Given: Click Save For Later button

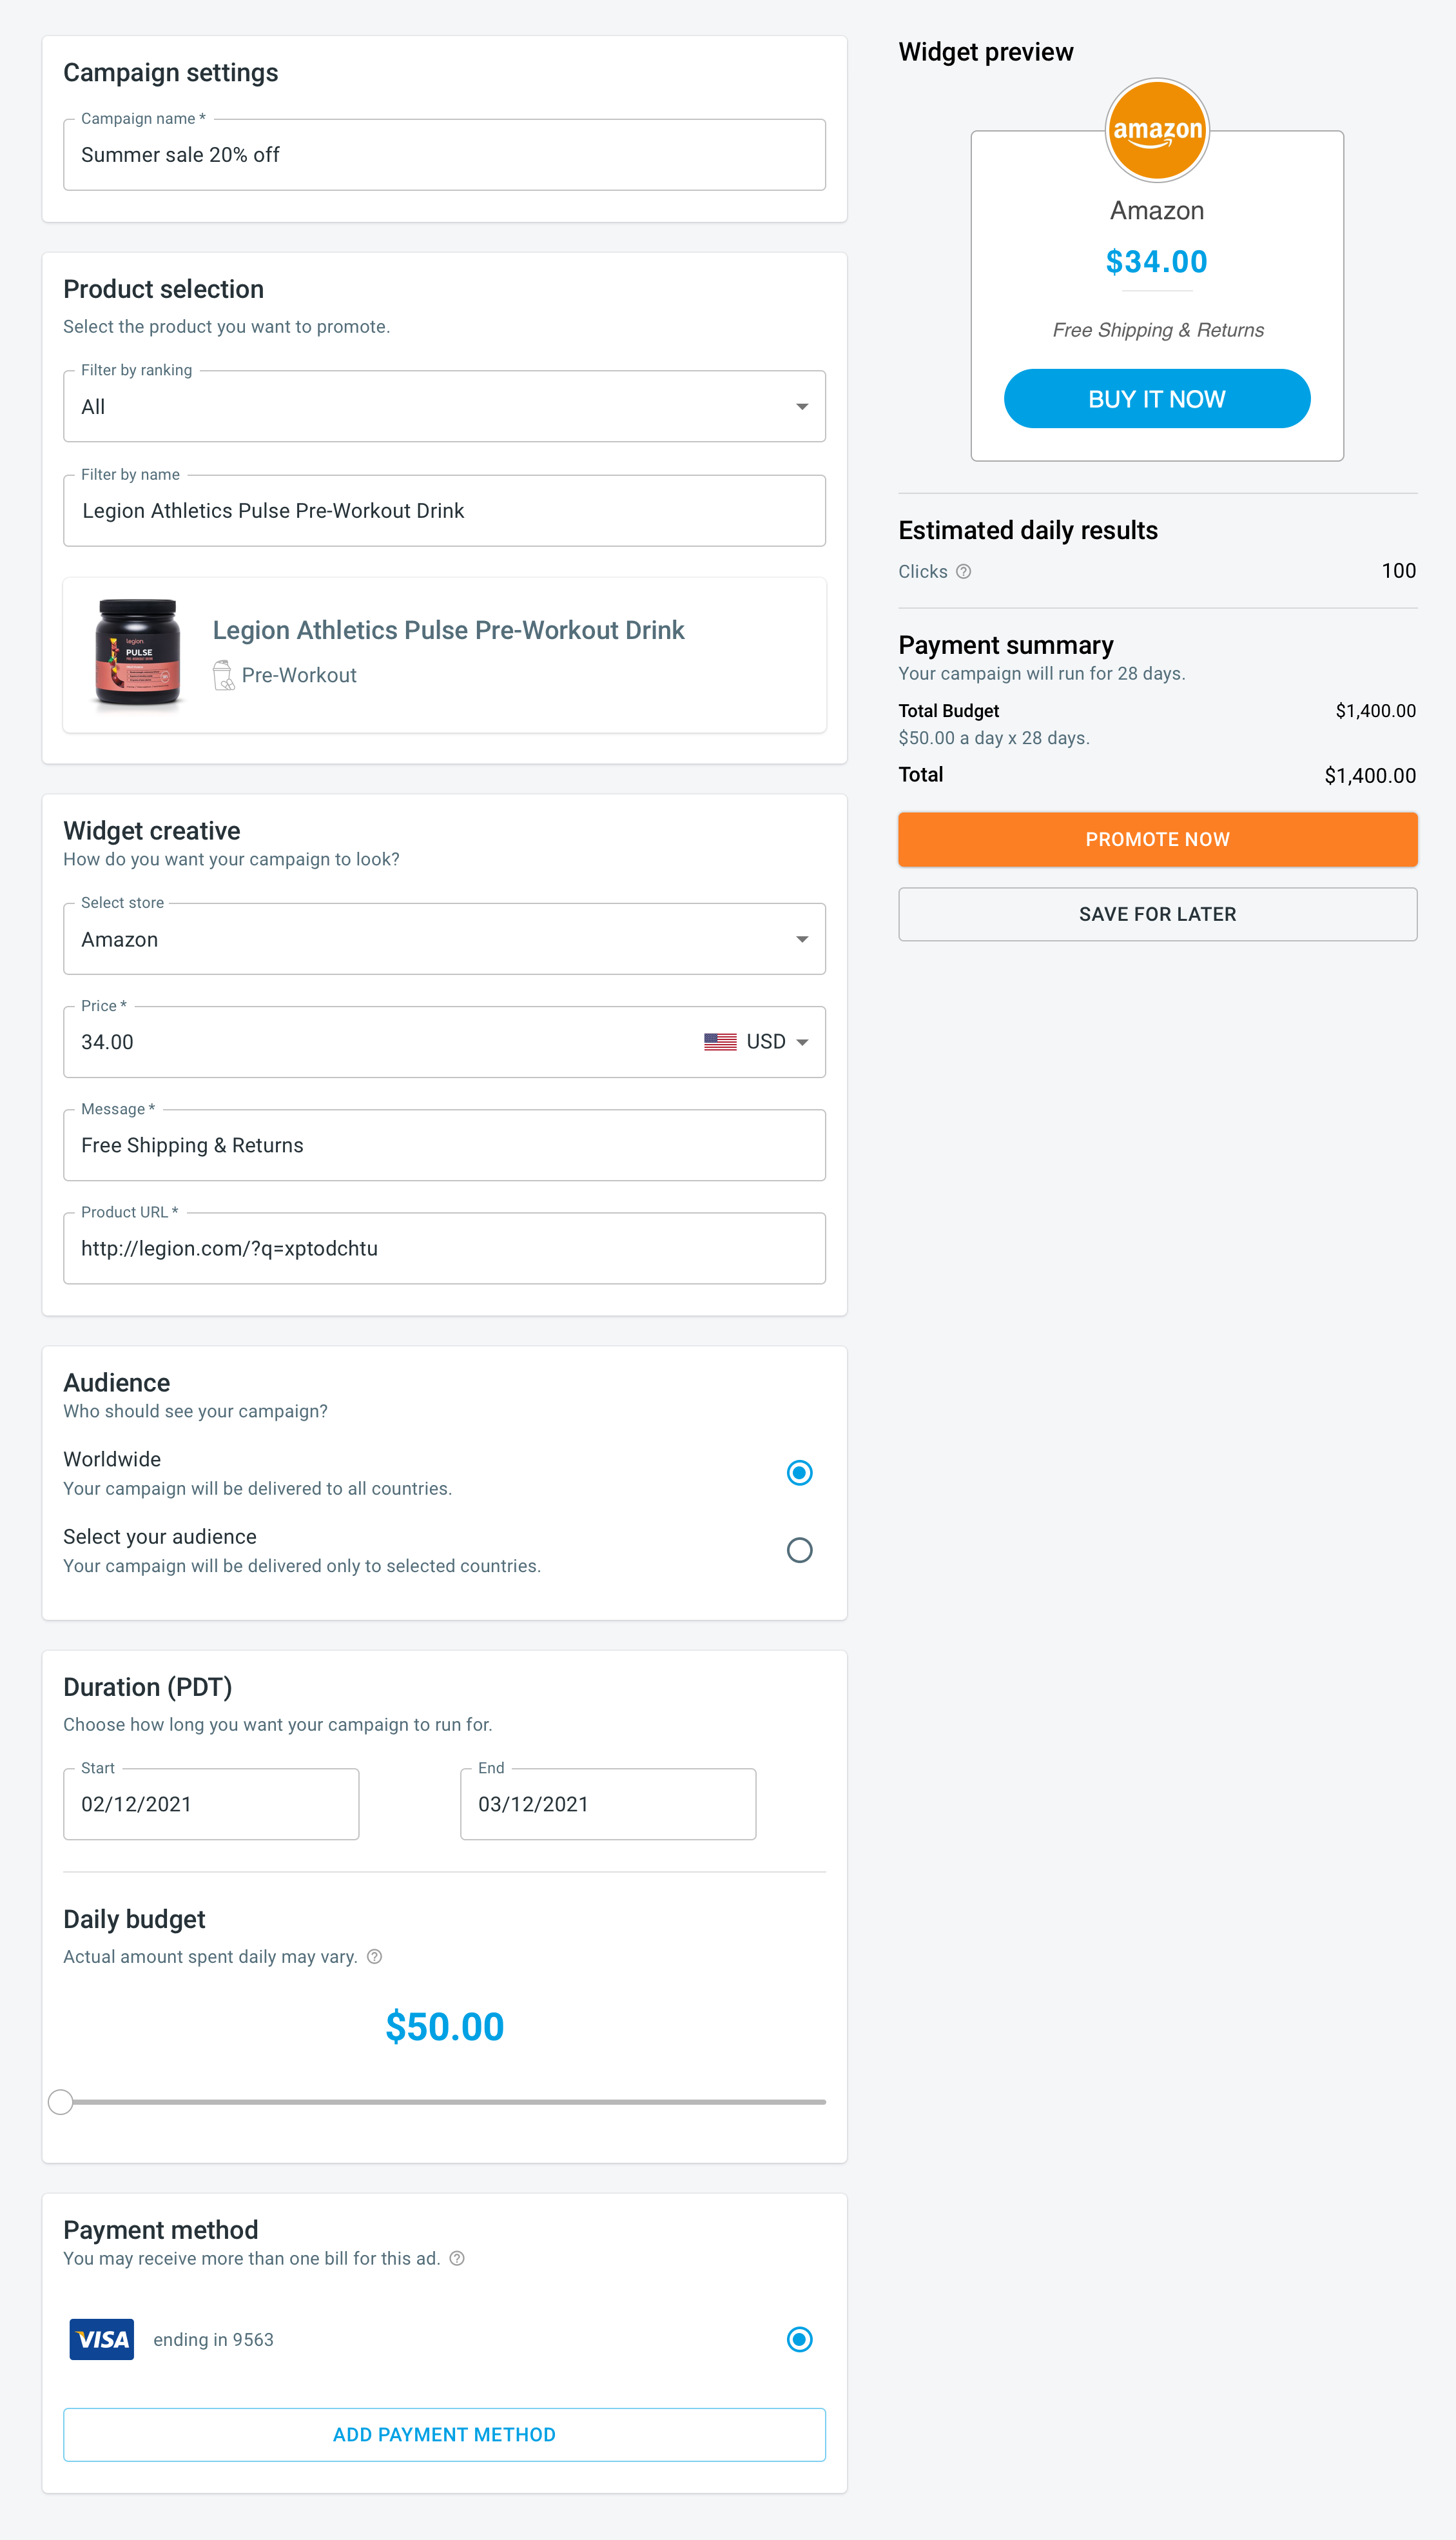Looking at the screenshot, I should [x=1157, y=914].
